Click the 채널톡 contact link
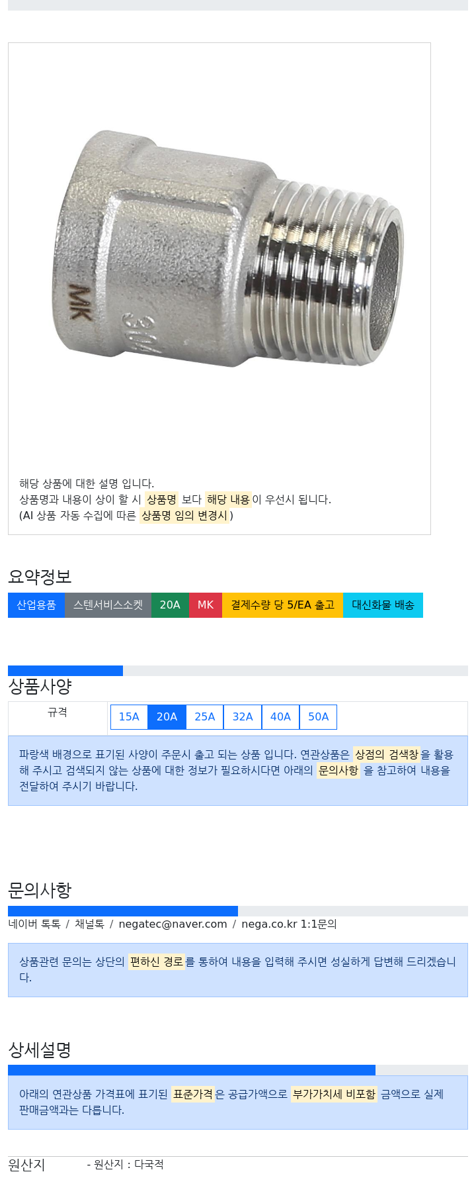The width and height of the screenshot is (476, 1178). (x=89, y=924)
